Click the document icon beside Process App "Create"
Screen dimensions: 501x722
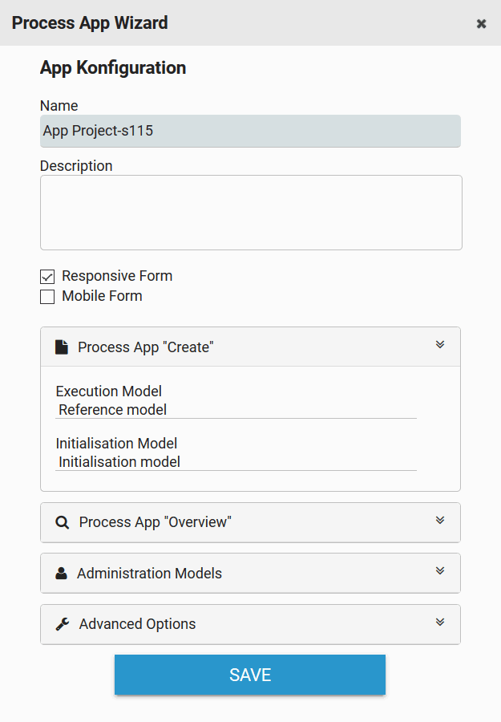point(62,347)
